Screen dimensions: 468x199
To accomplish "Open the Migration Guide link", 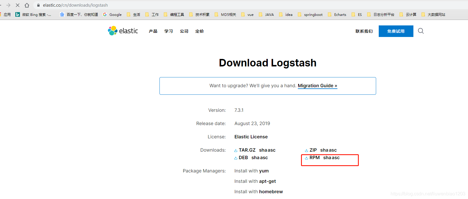I will [317, 86].
